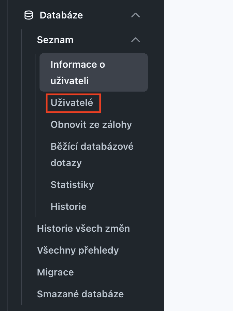
Task: Open Smazané databáze
Action: [80, 294]
